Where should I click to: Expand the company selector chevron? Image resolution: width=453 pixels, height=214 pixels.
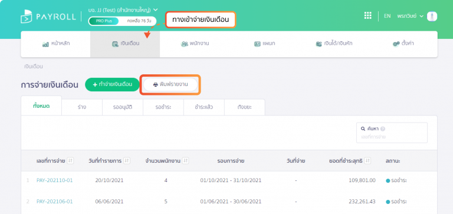156,10
